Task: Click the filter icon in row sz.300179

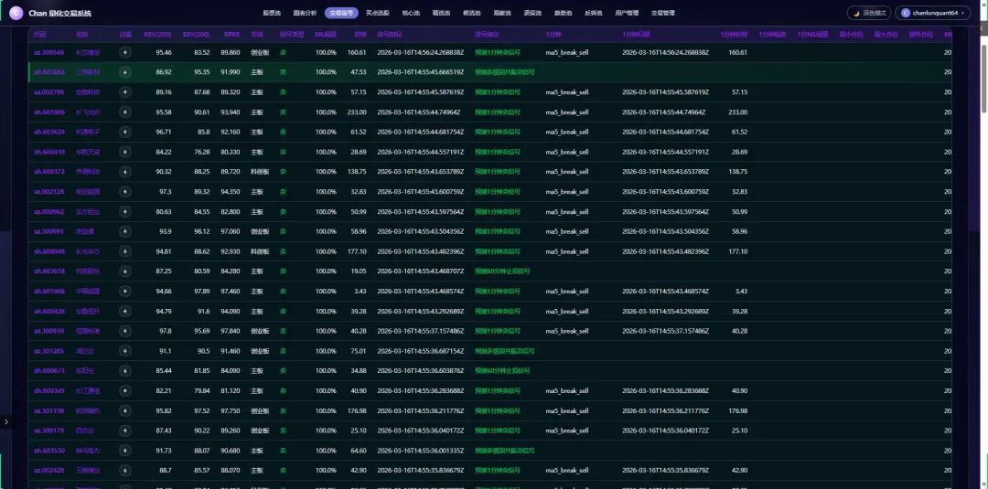Action: click(124, 431)
